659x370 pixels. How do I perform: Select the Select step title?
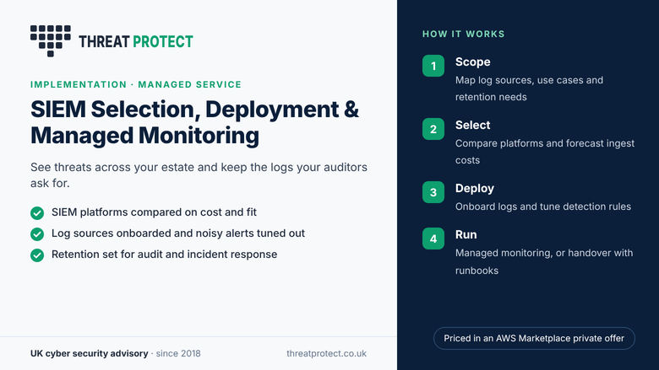pos(473,125)
